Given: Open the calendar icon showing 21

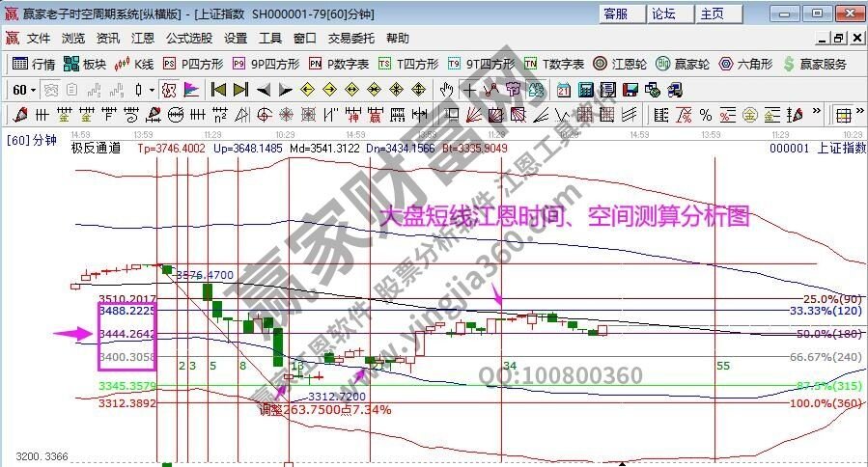Looking at the screenshot, I should [564, 90].
